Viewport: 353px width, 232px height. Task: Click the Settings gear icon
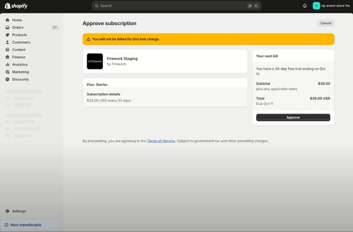point(7,211)
